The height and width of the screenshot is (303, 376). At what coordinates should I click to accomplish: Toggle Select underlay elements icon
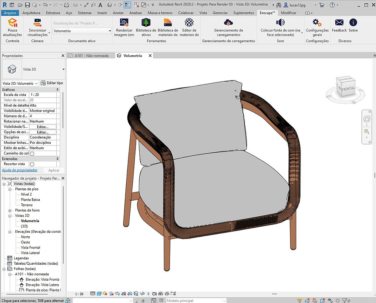[x=307, y=300]
